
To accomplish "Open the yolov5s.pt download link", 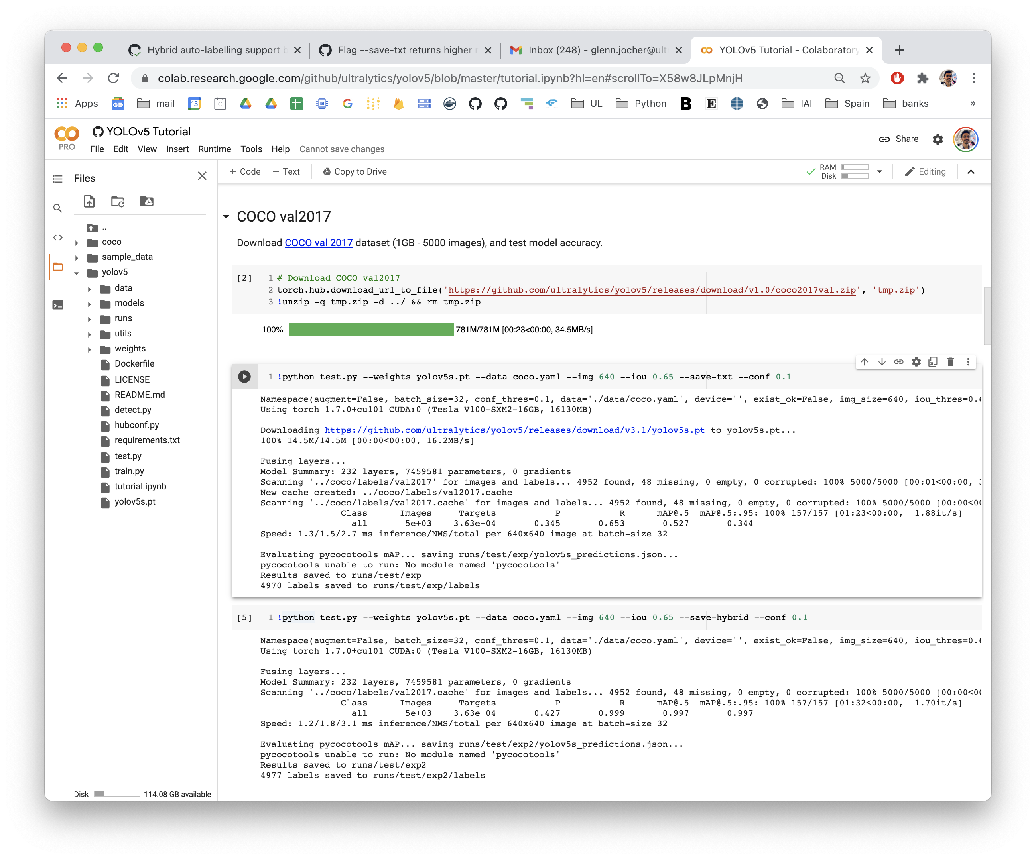I will point(514,430).
